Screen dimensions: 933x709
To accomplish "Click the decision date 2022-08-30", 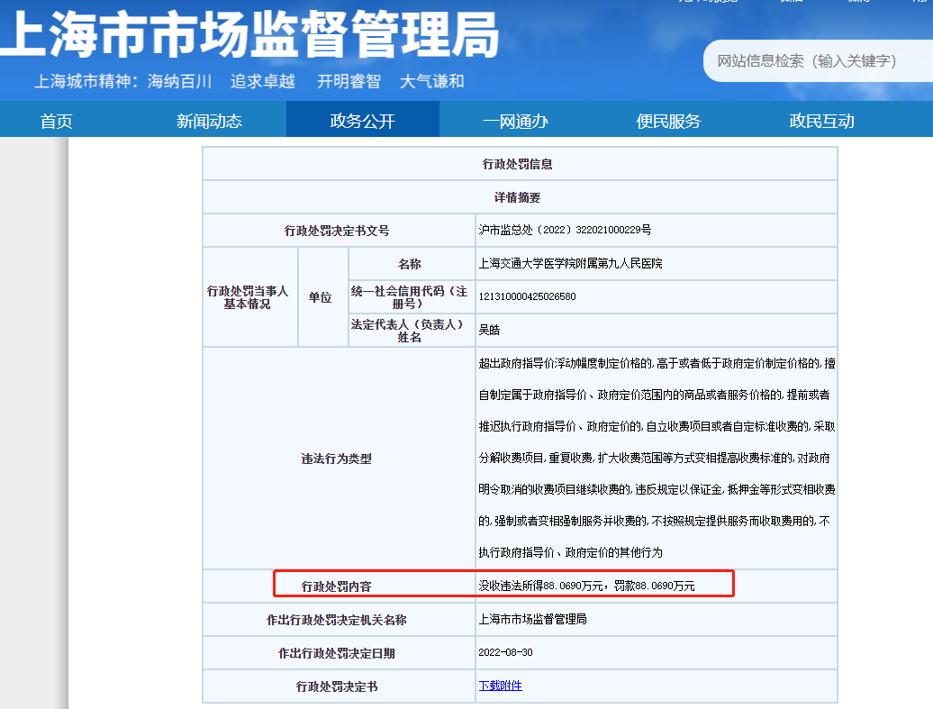I will 506,652.
